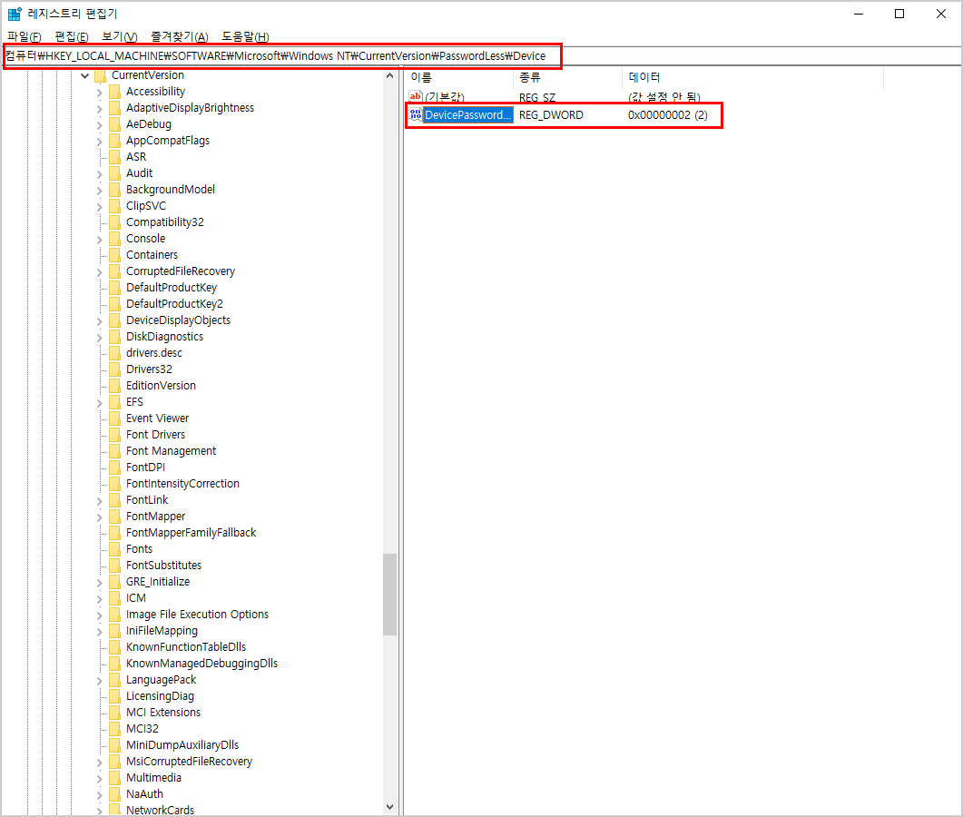
Task: Click the Accessibility folder icon
Action: [115, 92]
